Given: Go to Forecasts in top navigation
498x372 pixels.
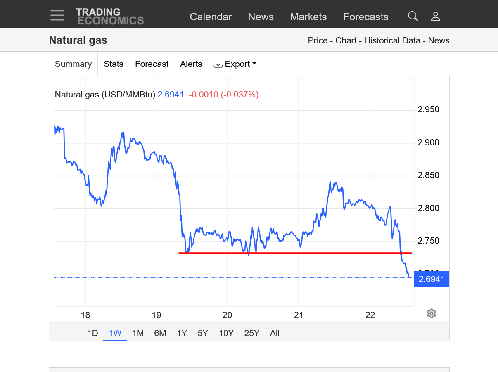Looking at the screenshot, I should click(x=365, y=17).
